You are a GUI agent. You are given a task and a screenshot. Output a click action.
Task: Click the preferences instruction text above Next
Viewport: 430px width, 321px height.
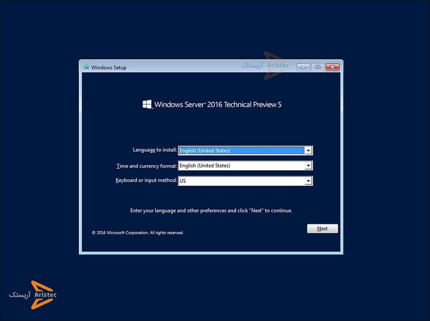coord(212,210)
